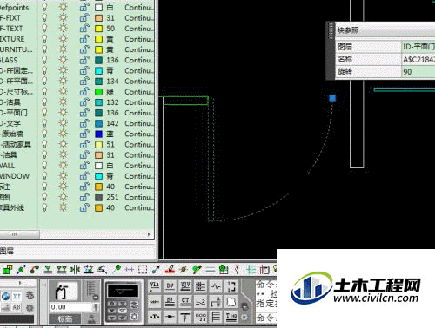
Task: Click the Continuous linetype of F-FIXT layer
Action: tap(139, 18)
